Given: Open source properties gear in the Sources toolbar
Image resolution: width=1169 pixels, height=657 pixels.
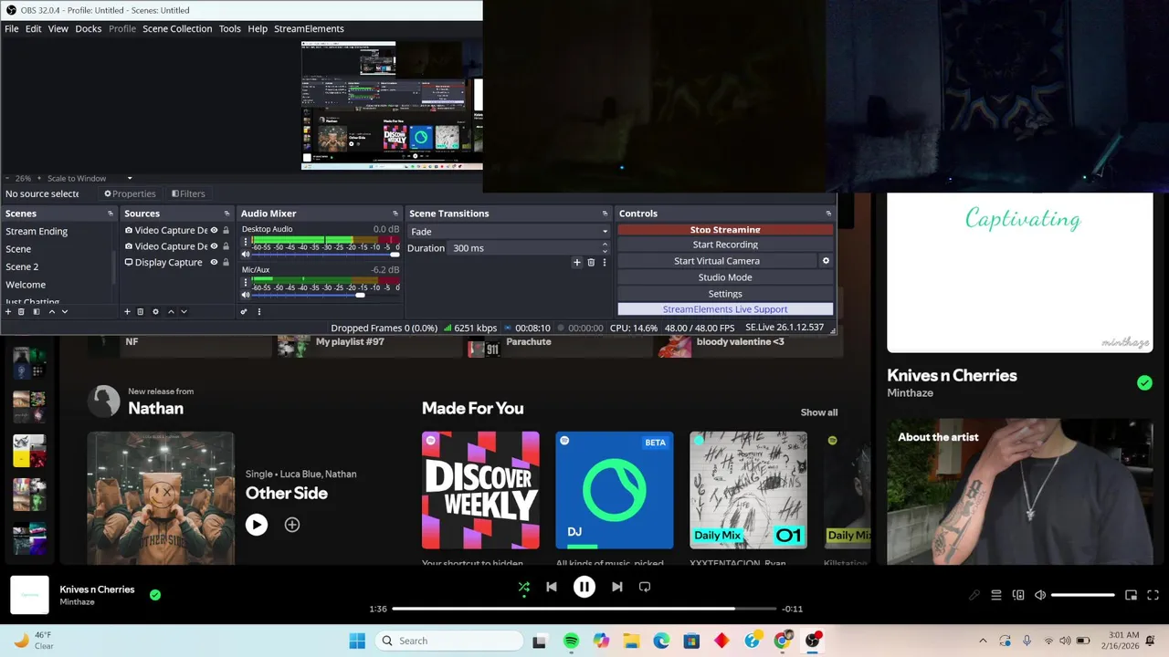Looking at the screenshot, I should [155, 312].
